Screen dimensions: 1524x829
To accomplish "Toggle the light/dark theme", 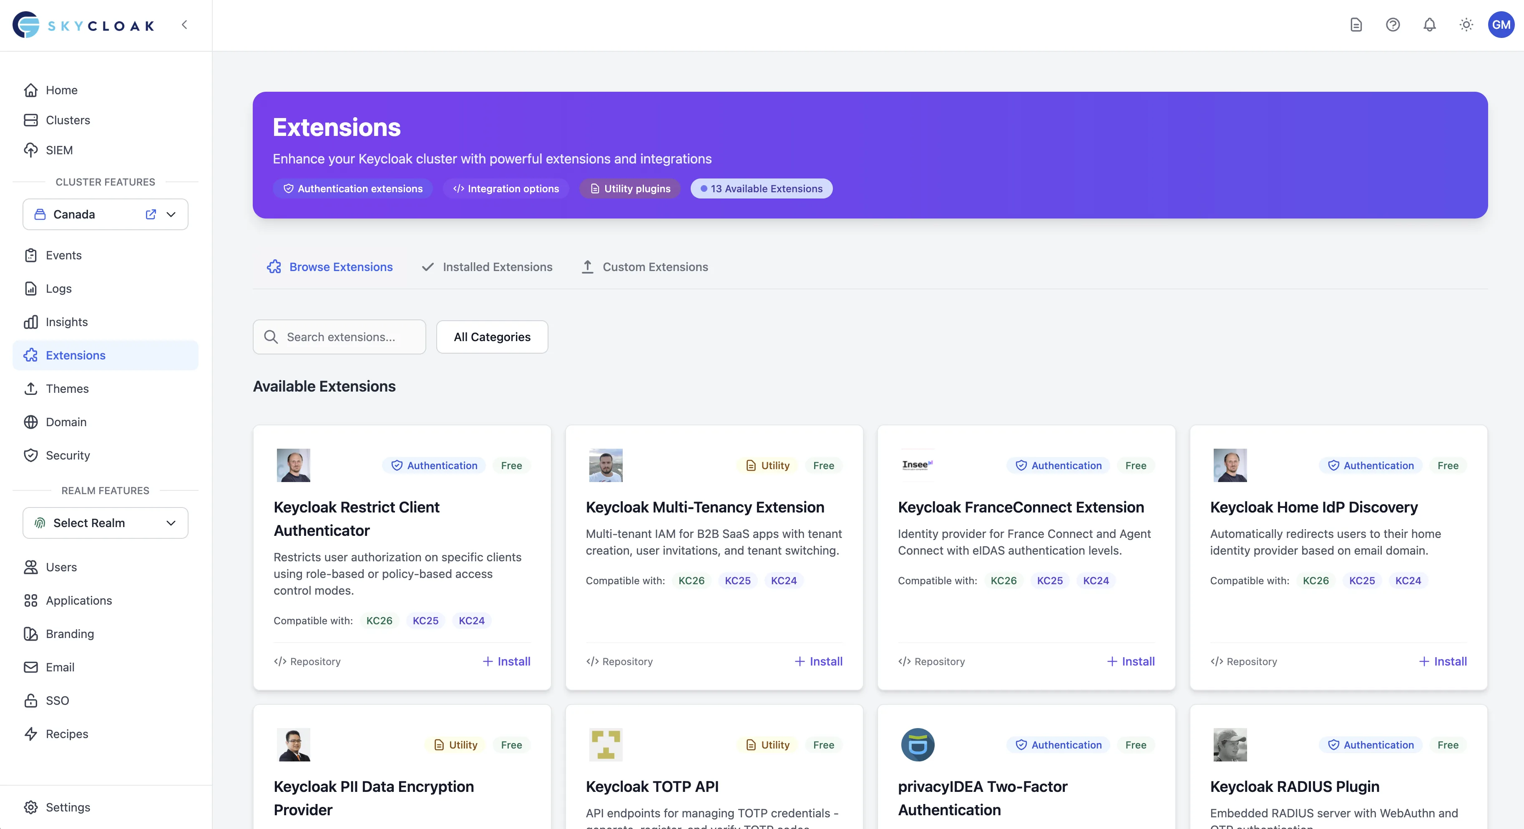I will pyautogui.click(x=1466, y=25).
